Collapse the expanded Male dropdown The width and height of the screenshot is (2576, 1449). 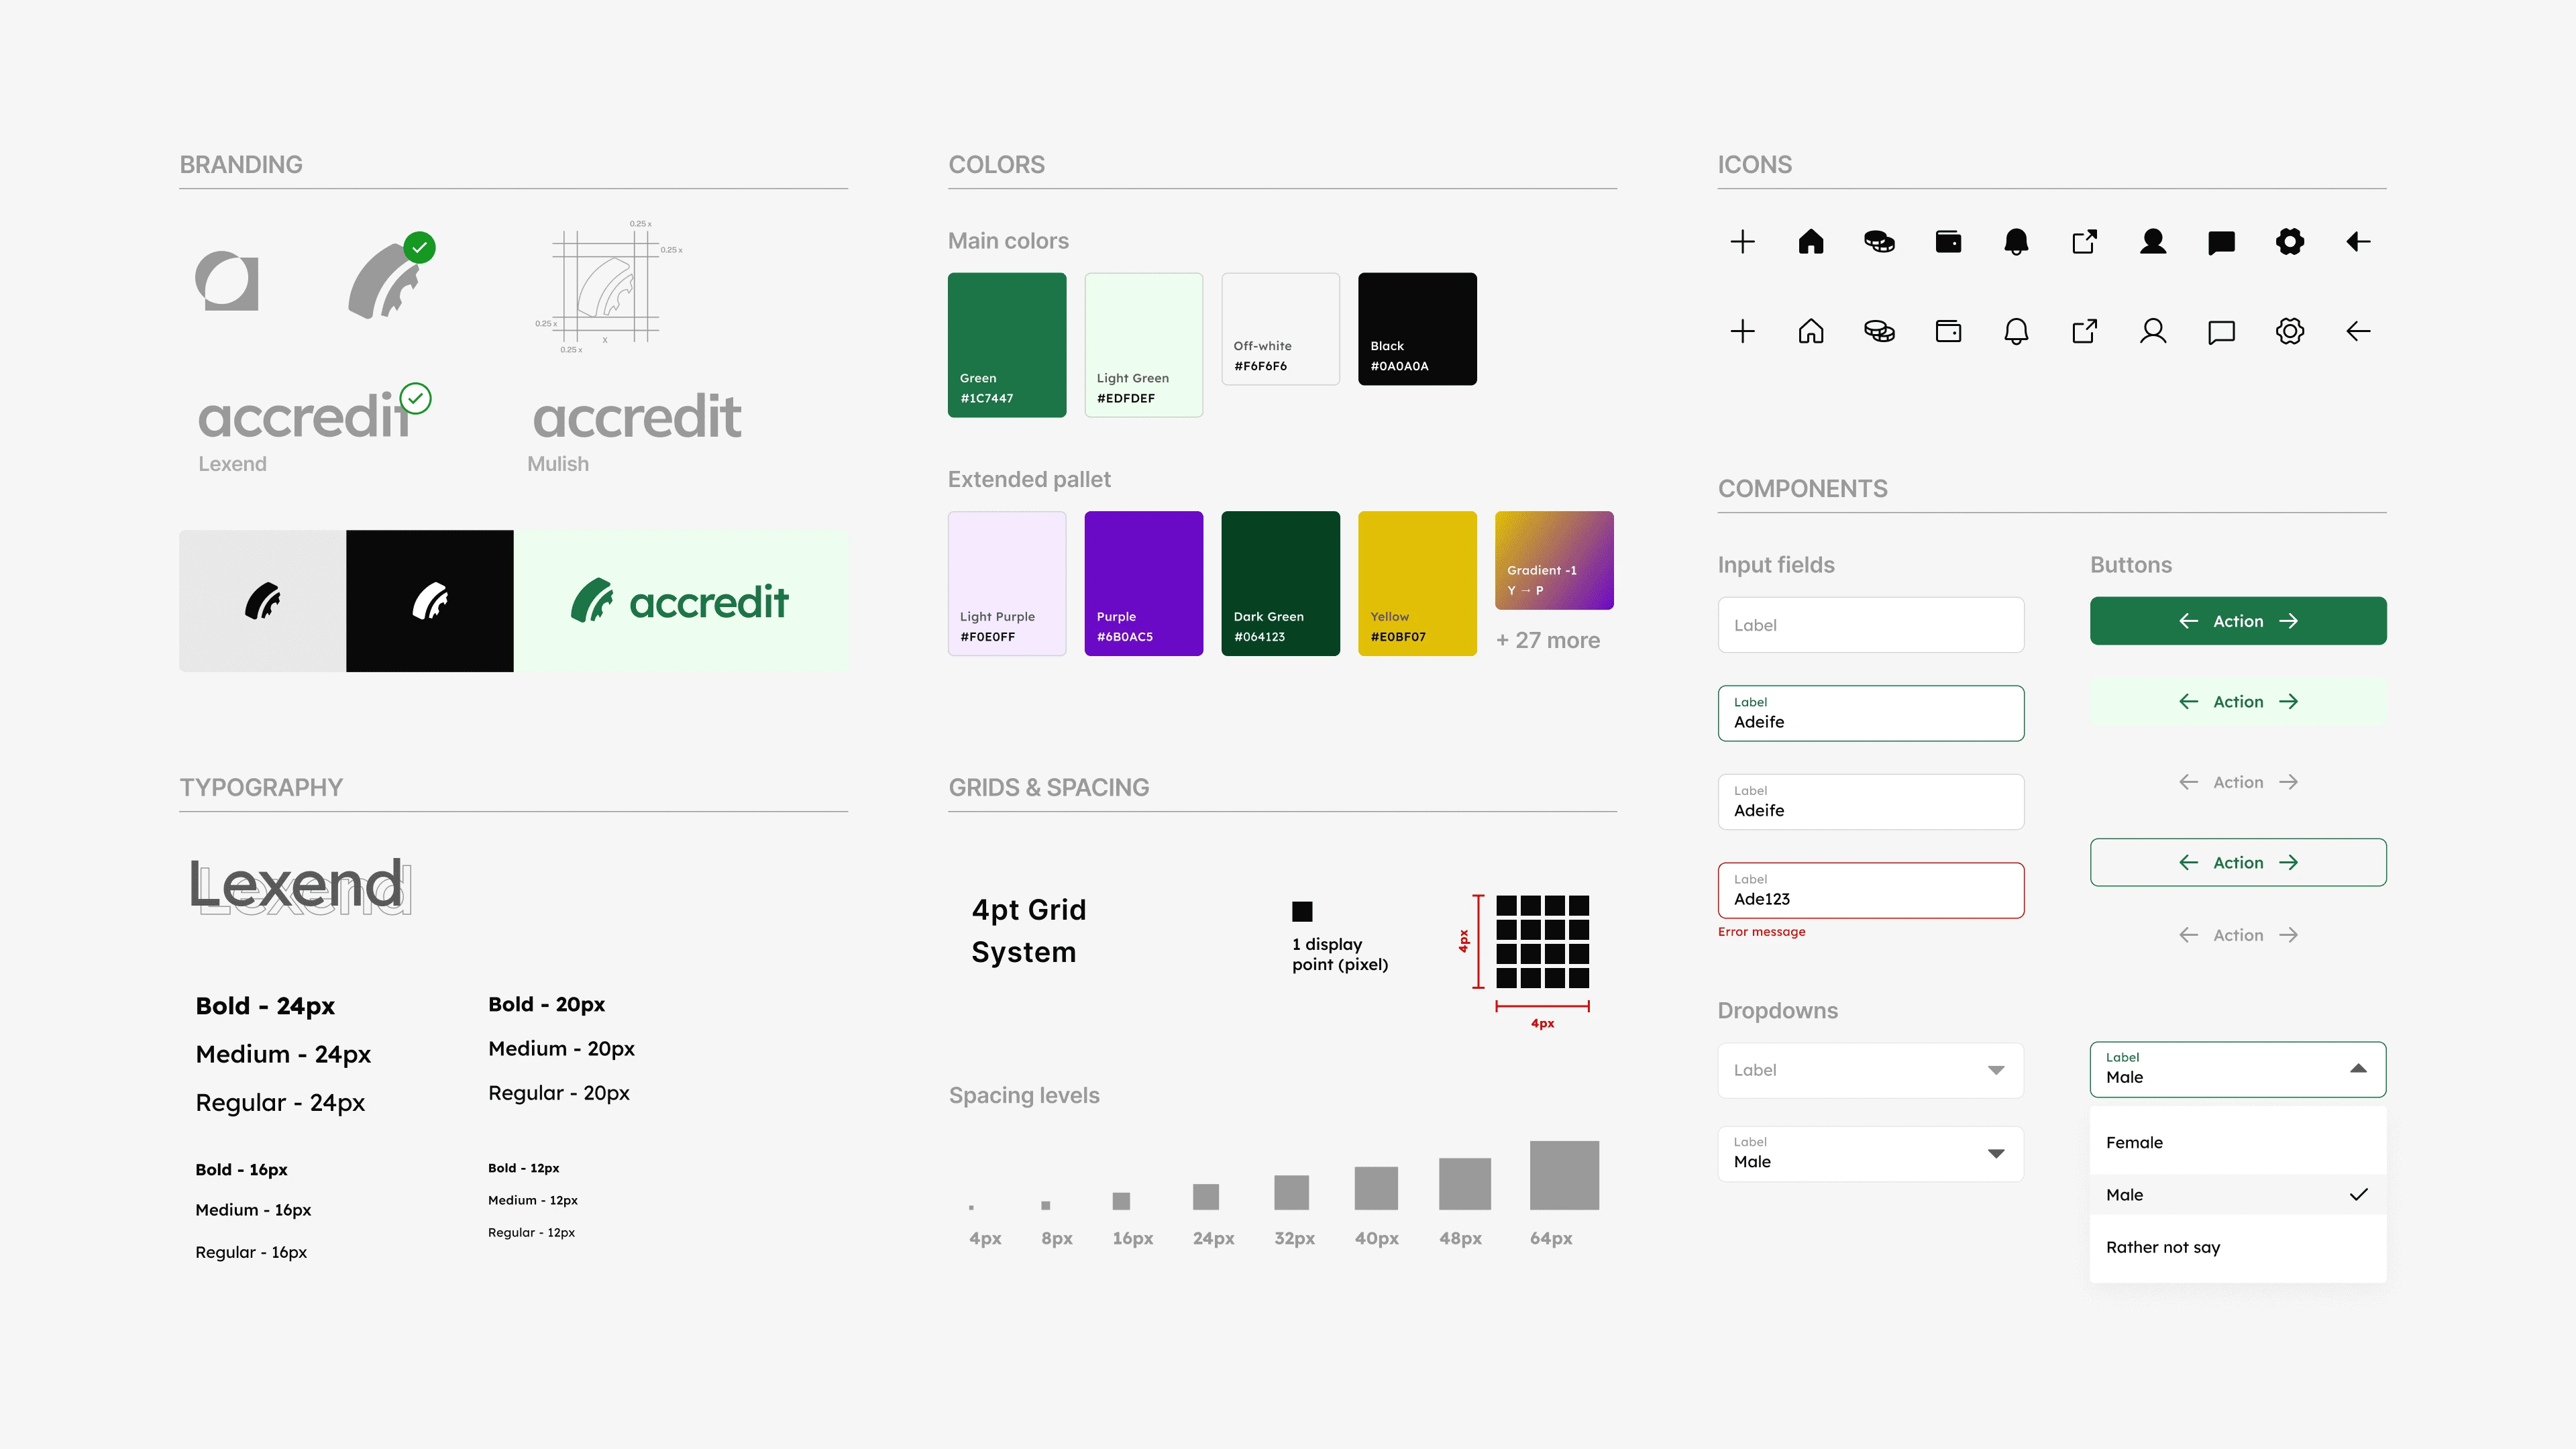pos(2359,1069)
